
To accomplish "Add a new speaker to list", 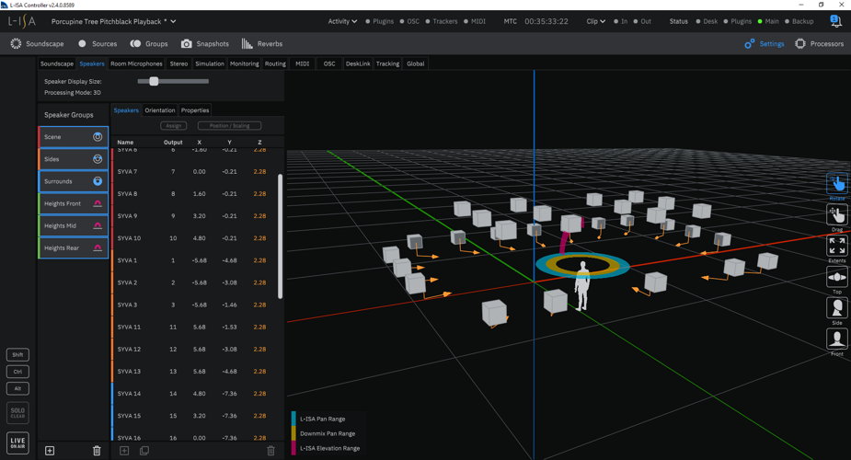I will (124, 450).
